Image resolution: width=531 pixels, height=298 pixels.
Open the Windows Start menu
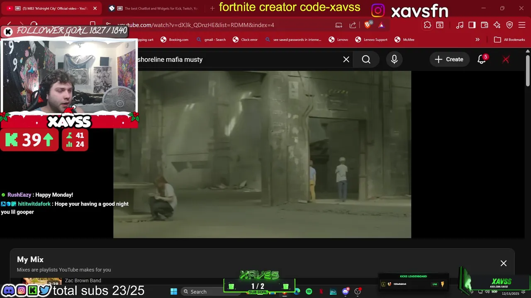pos(174,291)
